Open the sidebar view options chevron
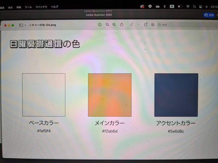The width and height of the screenshot is (218, 163). click(x=25, y=25)
